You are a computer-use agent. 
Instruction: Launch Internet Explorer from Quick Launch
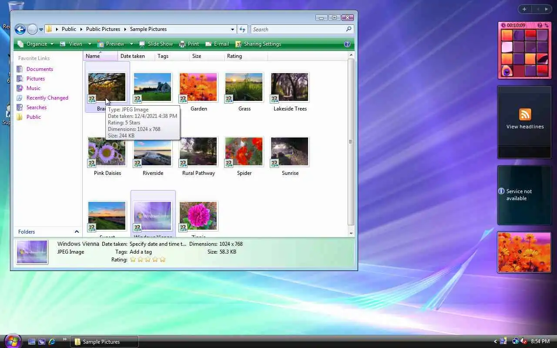click(x=52, y=342)
